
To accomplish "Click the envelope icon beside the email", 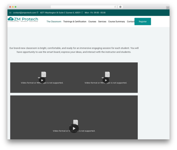I will tap(10, 13).
